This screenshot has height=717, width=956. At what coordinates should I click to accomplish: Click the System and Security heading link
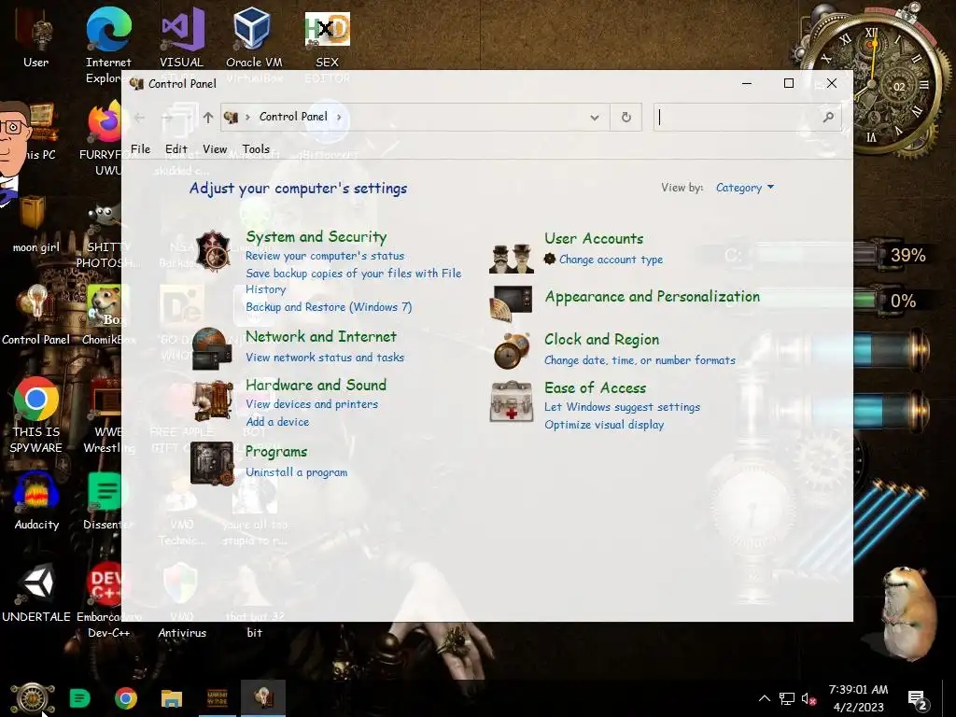316,236
